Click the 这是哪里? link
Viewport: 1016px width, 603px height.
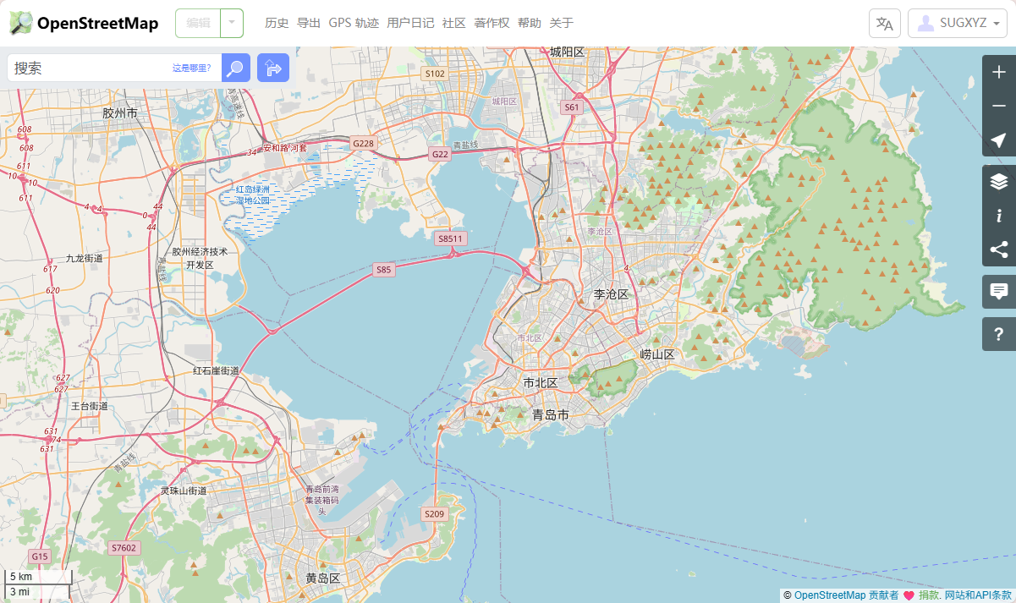pos(192,69)
